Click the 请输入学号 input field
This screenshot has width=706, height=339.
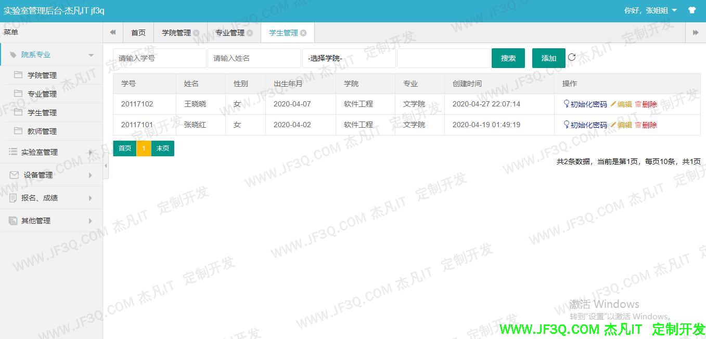[159, 58]
